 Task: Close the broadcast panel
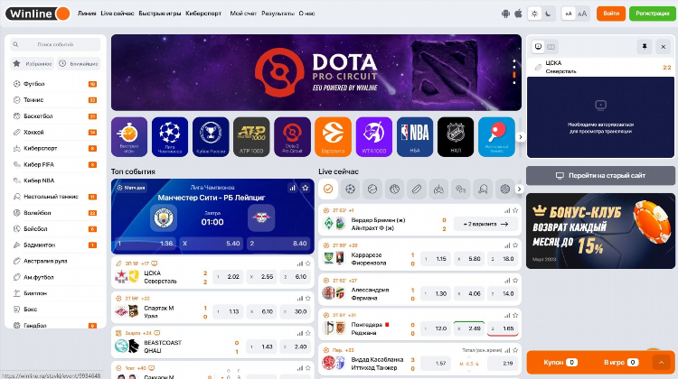pos(664,47)
